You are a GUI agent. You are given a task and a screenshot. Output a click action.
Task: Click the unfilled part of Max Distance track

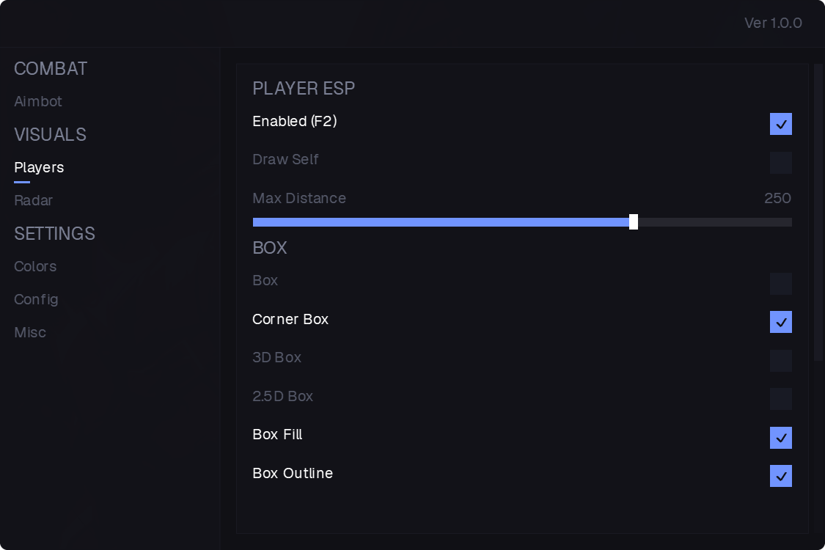(715, 222)
